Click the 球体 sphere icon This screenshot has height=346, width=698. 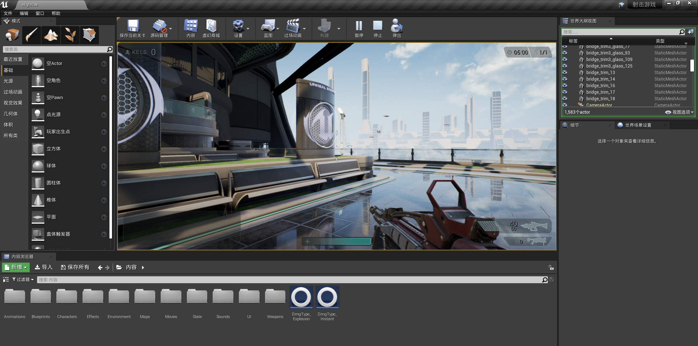pyautogui.click(x=38, y=166)
